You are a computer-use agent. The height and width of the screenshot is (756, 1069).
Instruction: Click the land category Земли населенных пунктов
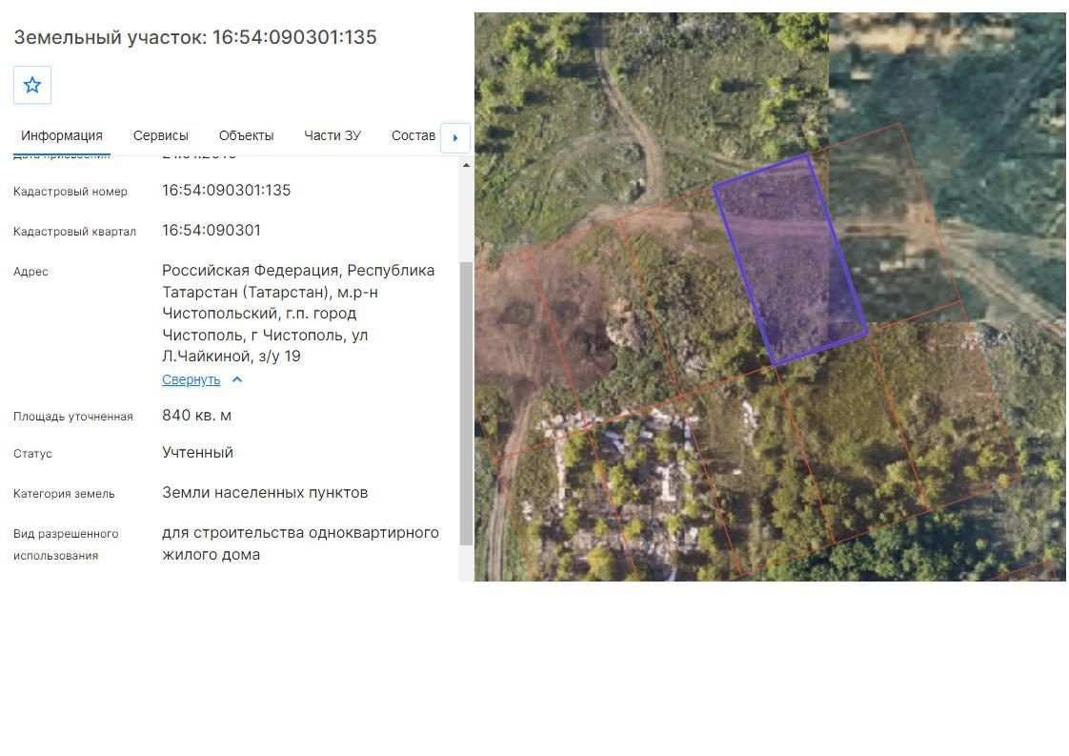point(265,493)
